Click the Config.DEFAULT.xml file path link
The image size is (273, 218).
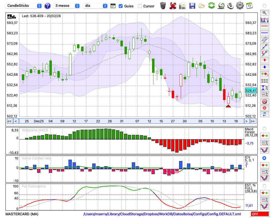pyautogui.click(x=162, y=214)
